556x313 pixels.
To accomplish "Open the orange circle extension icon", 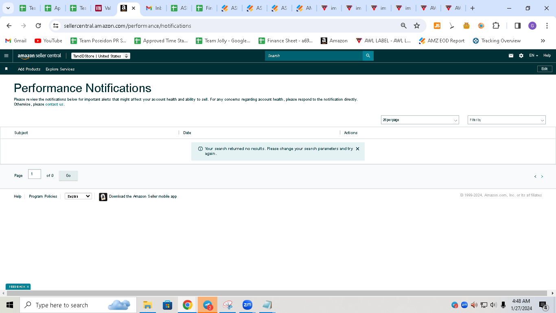I will click(481, 26).
